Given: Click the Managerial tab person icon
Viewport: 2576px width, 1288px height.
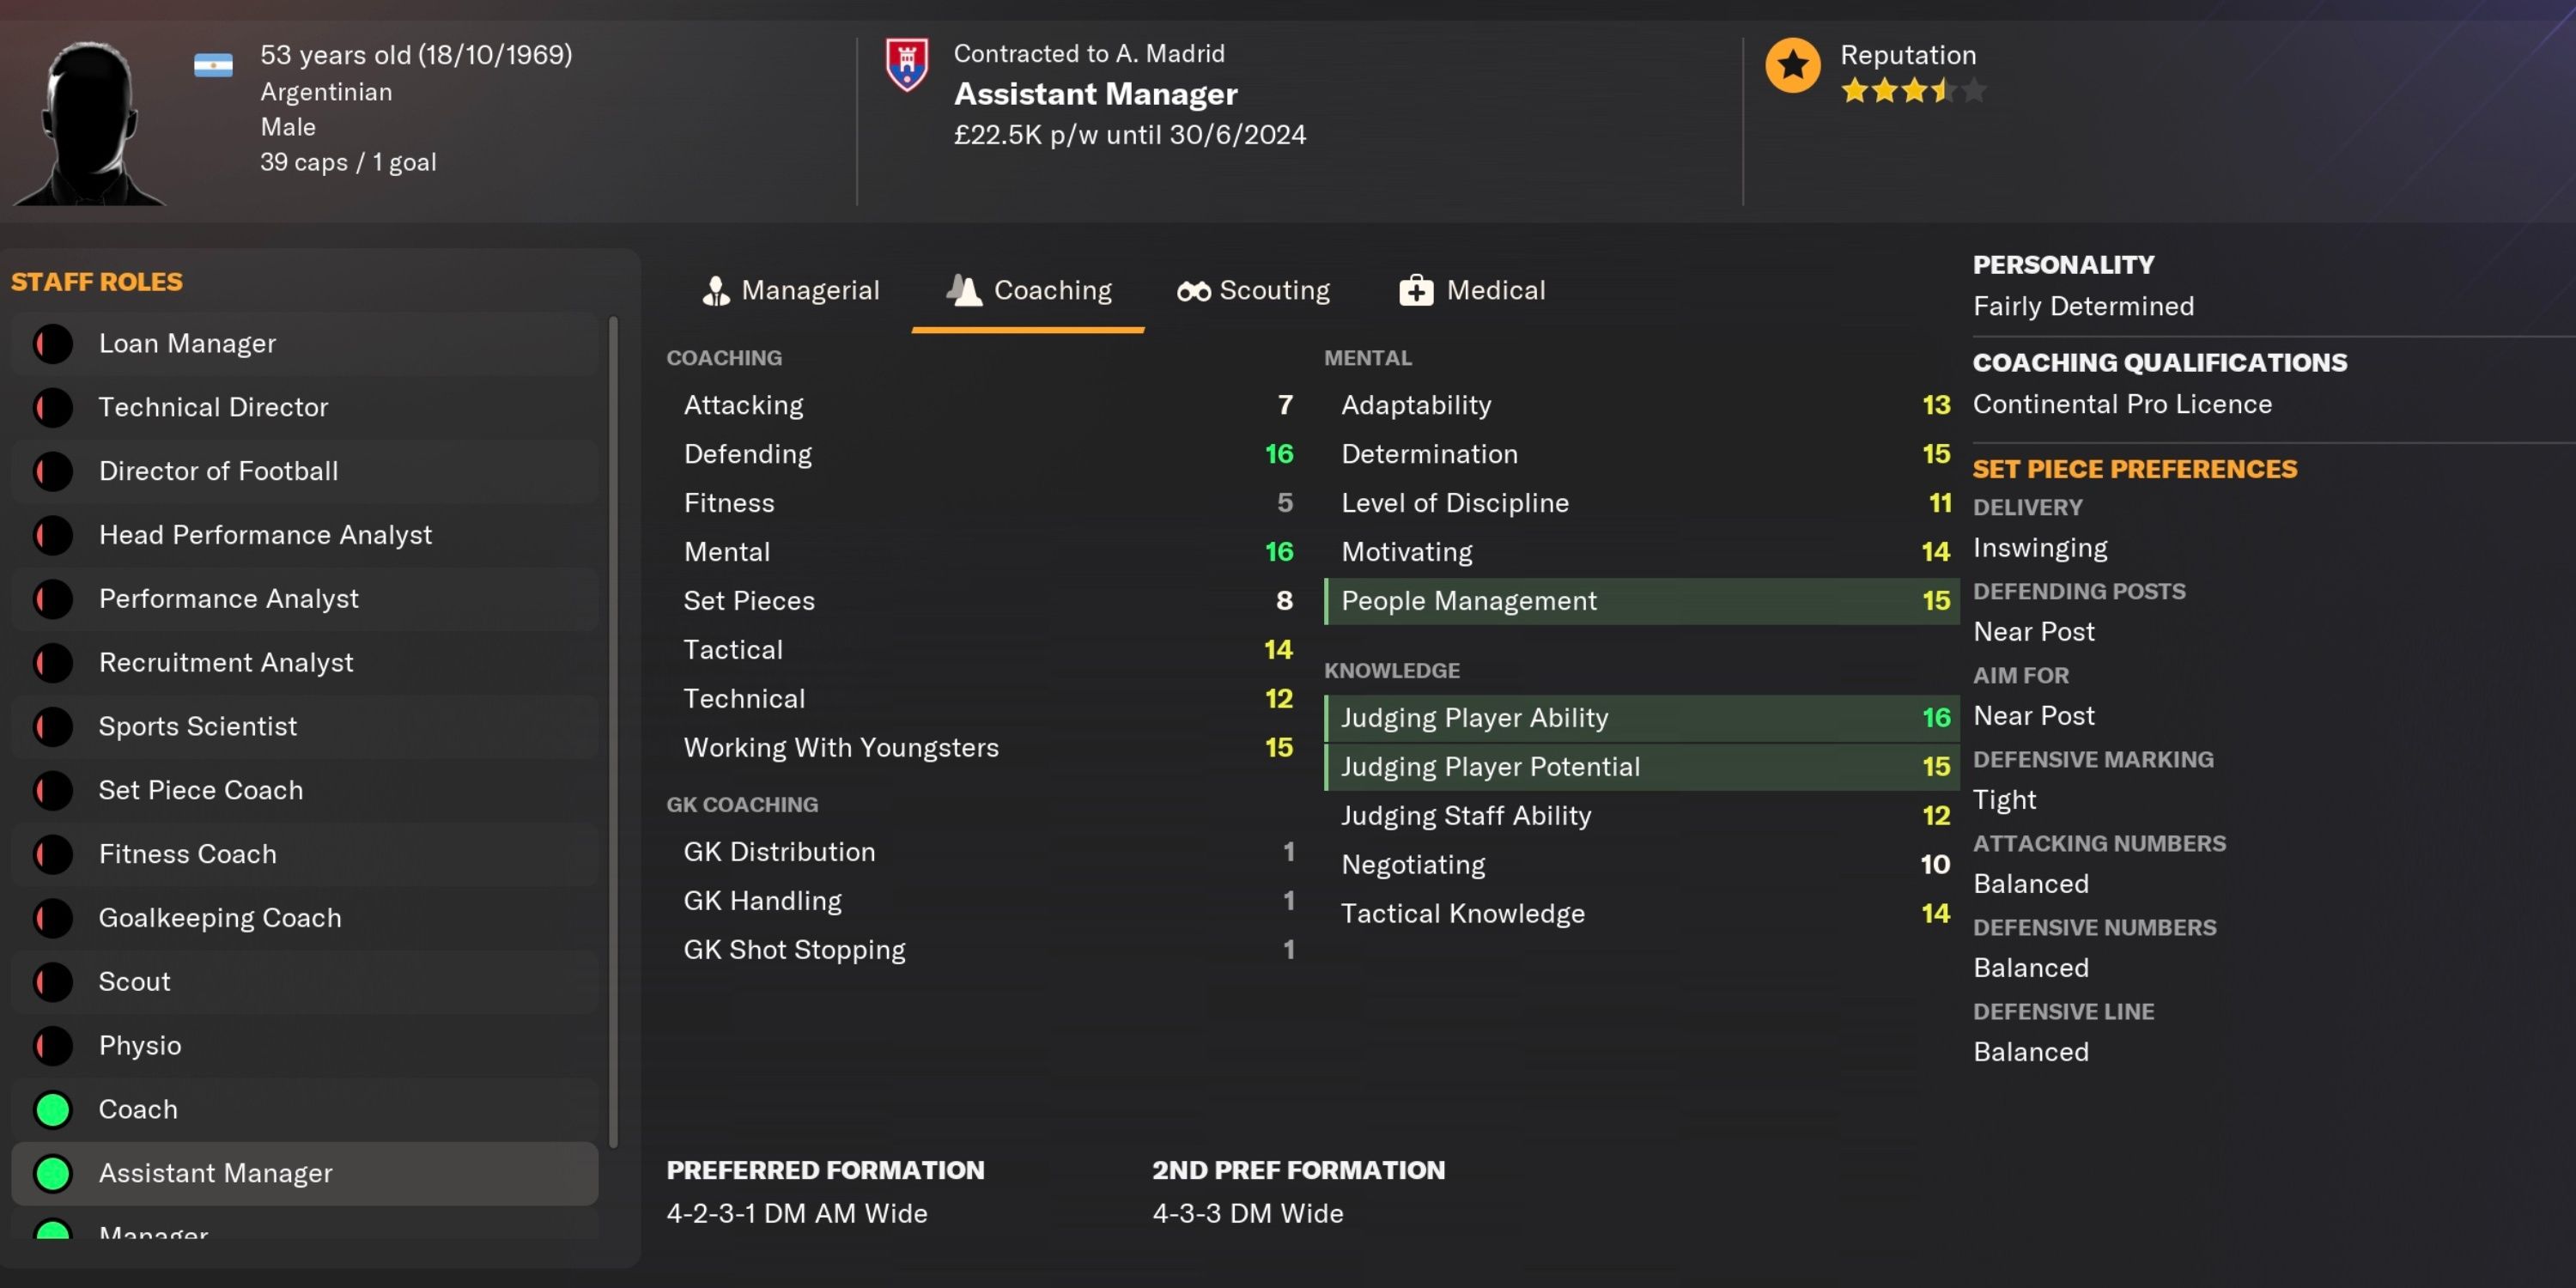Looking at the screenshot, I should click(716, 291).
